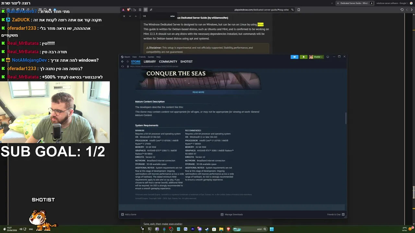Open the Games menu in Steam

click(x=151, y=57)
